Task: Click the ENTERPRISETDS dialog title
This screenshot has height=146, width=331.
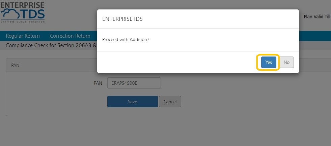Action: tap(122, 19)
